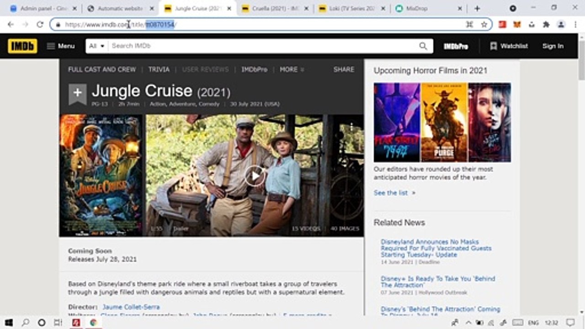Open a new browser tab

477,8
